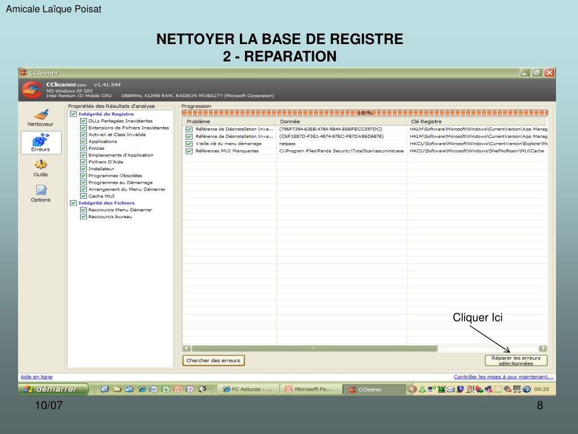Image resolution: width=578 pixels, height=434 pixels.
Task: Click Contrôler les mises à jour maintenant link
Action: click(503, 376)
